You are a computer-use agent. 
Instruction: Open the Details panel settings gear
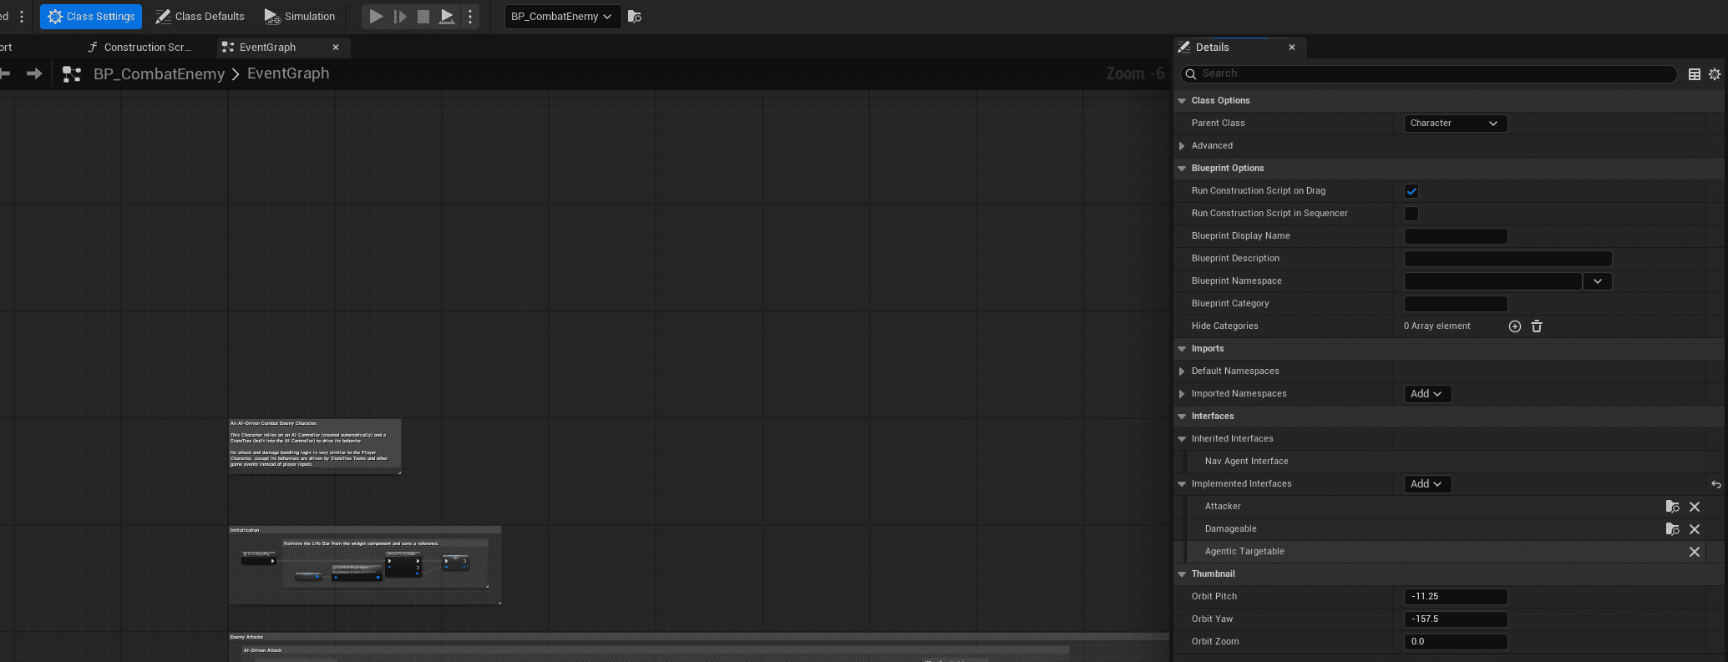[x=1715, y=74]
